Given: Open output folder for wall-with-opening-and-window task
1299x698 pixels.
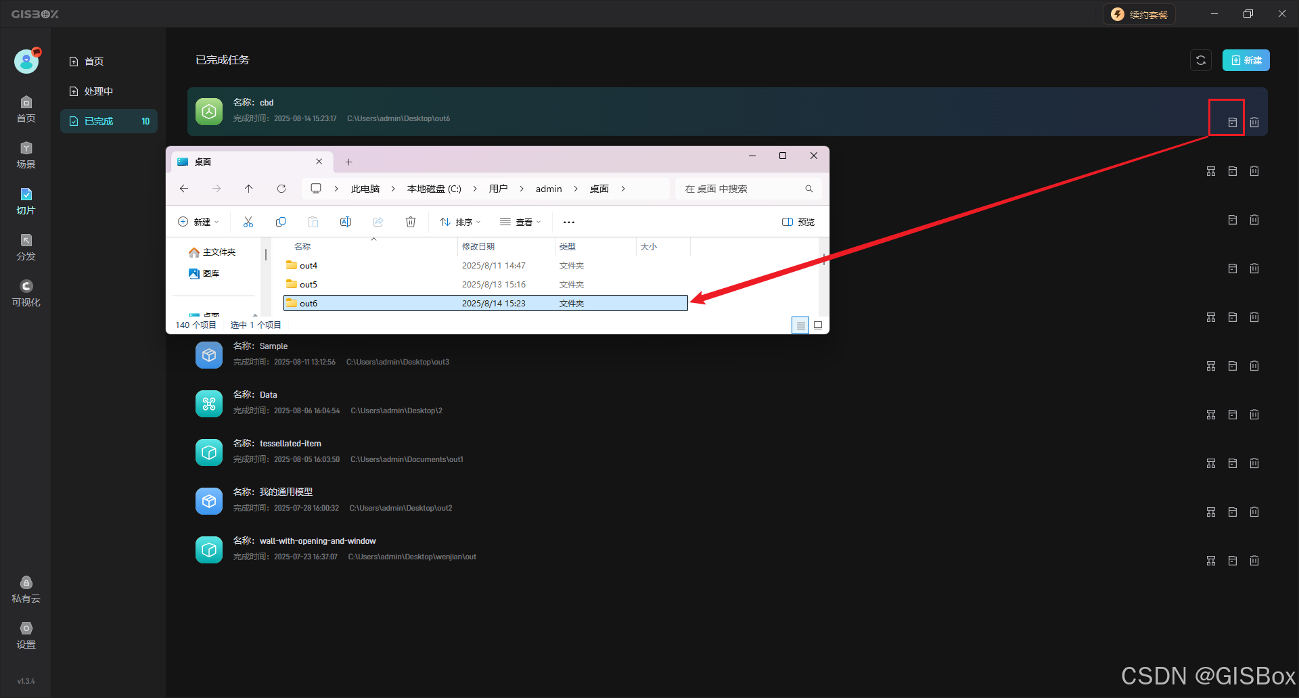Looking at the screenshot, I should click(x=1233, y=561).
